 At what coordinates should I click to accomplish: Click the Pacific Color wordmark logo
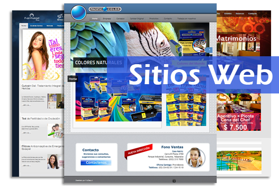(105, 9)
